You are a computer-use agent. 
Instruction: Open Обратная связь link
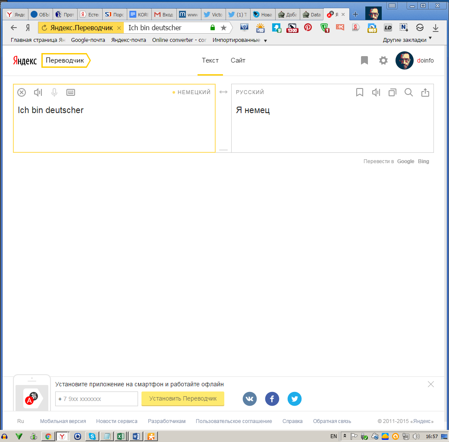click(x=332, y=421)
